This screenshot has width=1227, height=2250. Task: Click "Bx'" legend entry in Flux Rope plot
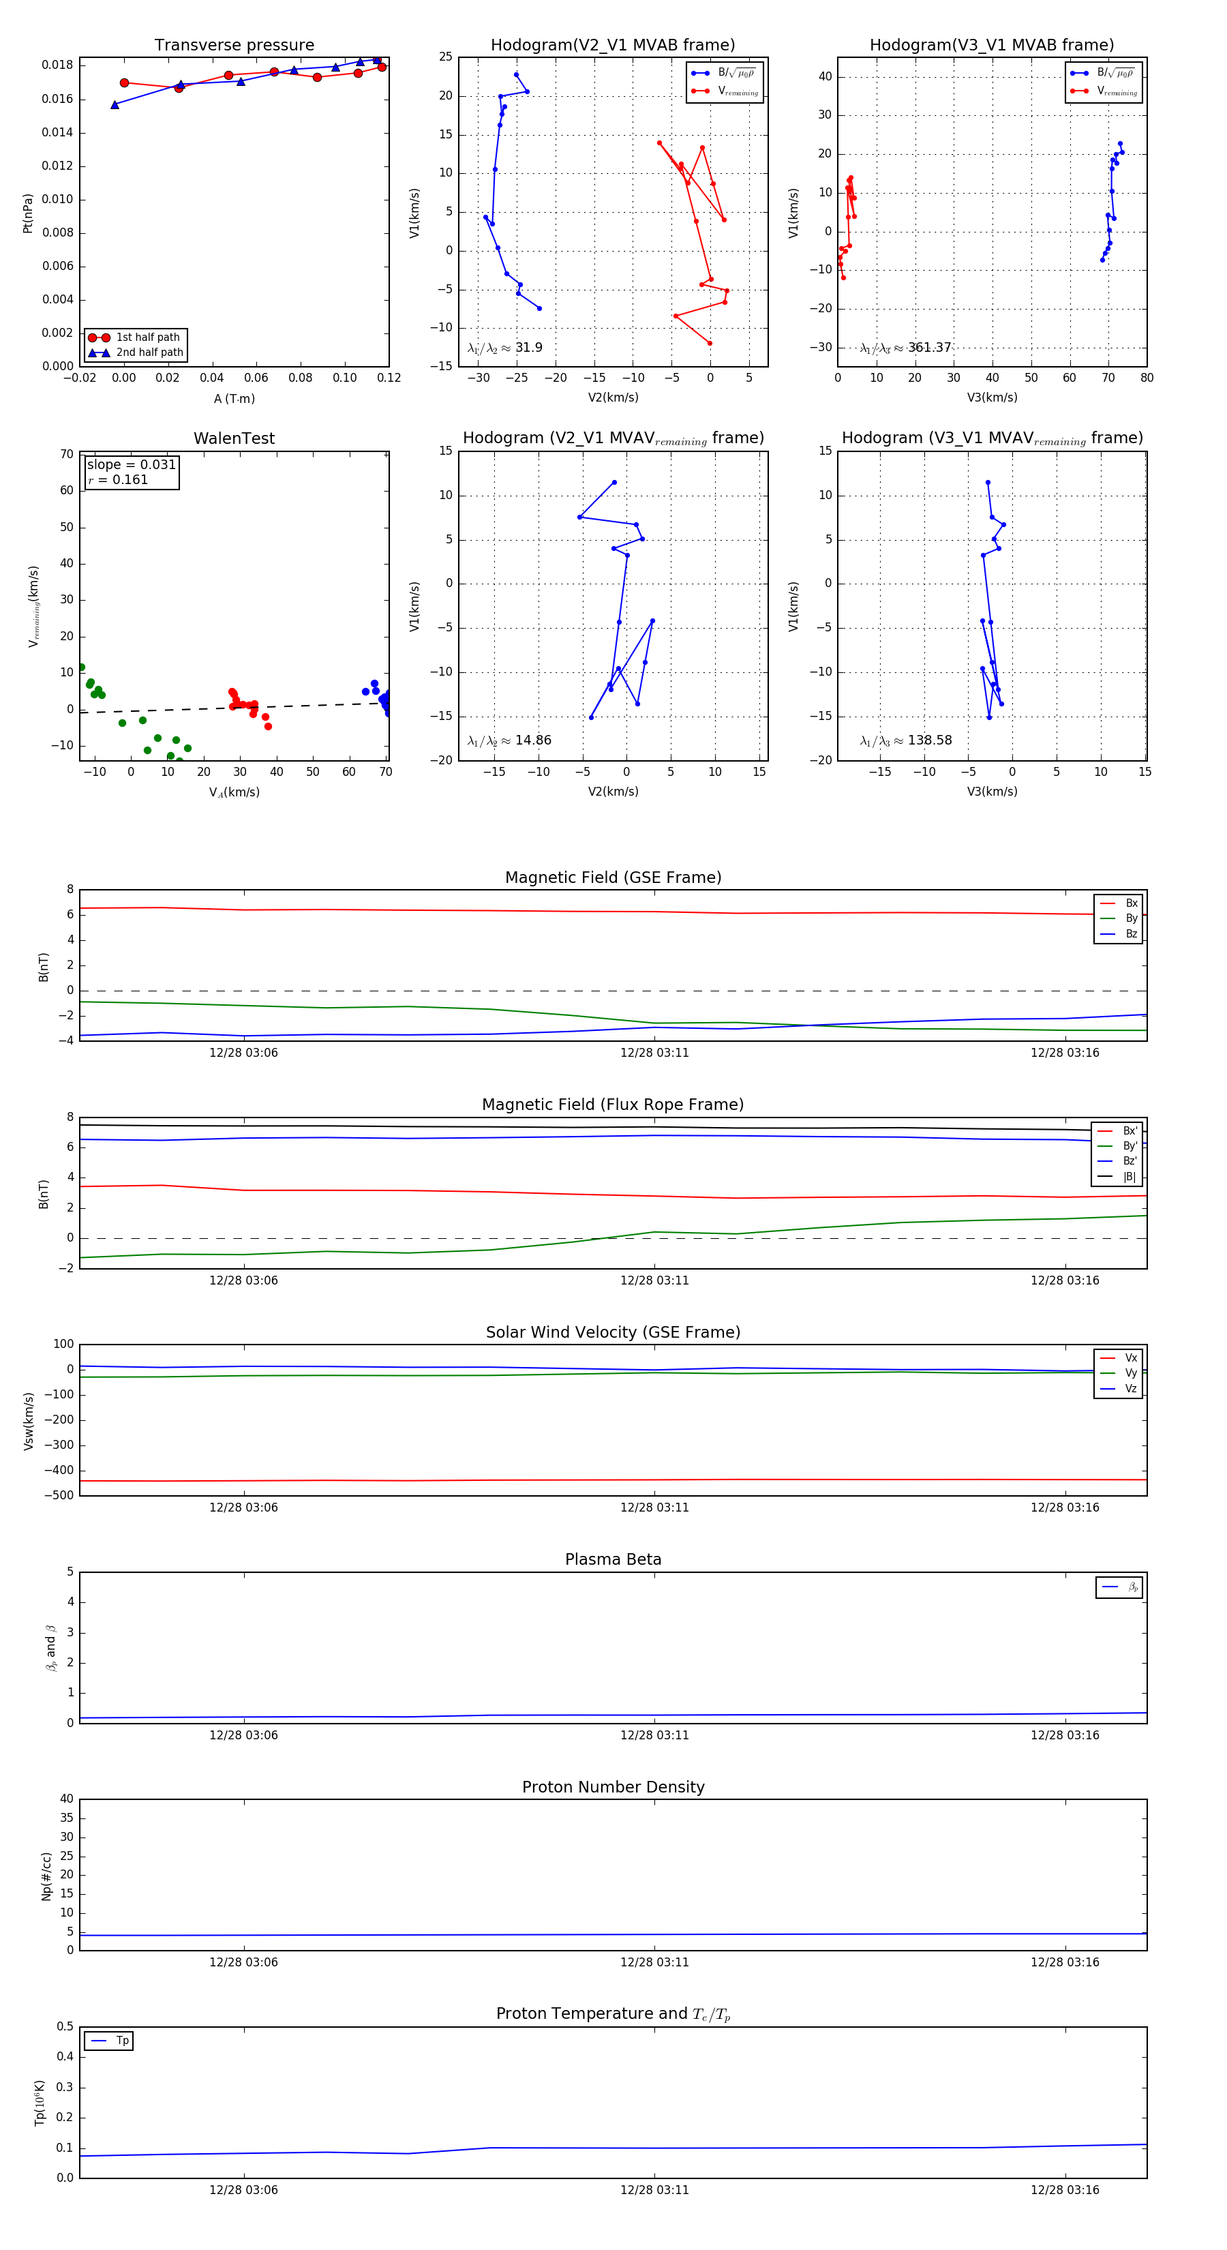[x=1118, y=1131]
